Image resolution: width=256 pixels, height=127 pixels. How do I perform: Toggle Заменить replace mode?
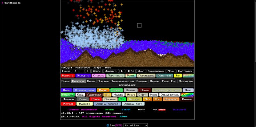click(x=111, y=71)
